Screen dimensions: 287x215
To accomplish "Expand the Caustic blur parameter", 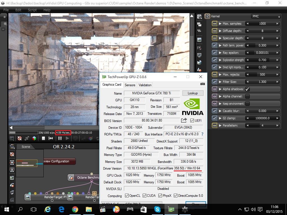I will coord(220,111).
